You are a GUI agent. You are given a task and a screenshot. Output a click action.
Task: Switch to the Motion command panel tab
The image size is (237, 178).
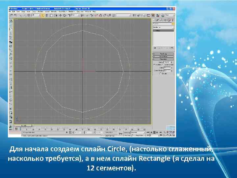[165, 20]
